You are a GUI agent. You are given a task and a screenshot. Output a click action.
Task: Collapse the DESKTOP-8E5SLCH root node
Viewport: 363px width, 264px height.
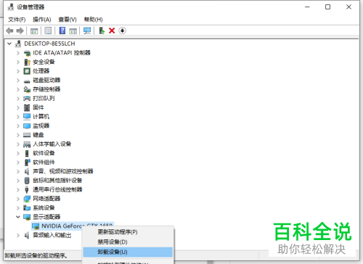(9, 44)
